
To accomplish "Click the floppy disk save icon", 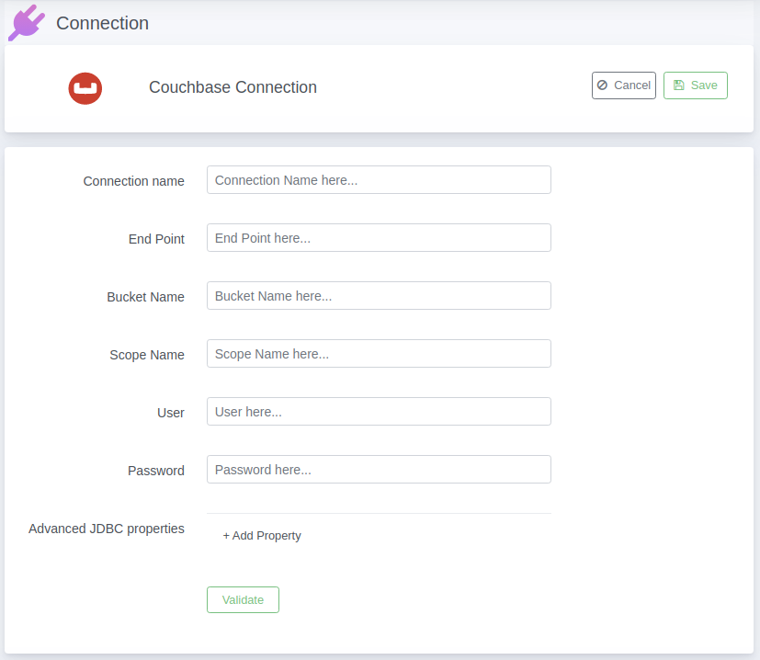I will 679,85.
